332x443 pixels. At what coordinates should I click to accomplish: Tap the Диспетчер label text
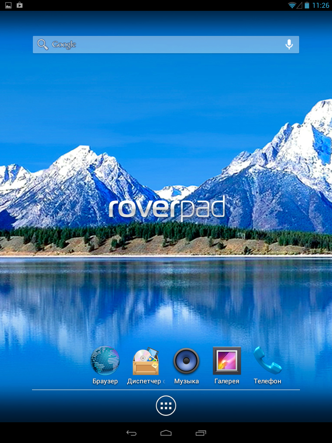pos(144,381)
